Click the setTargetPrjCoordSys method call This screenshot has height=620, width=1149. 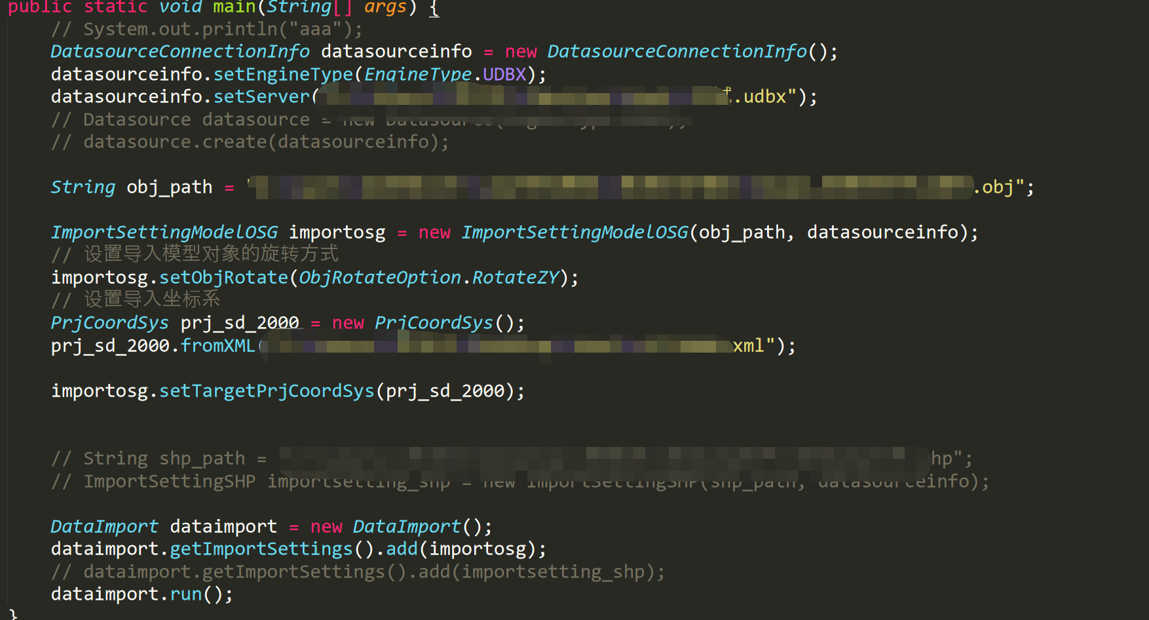click(267, 391)
